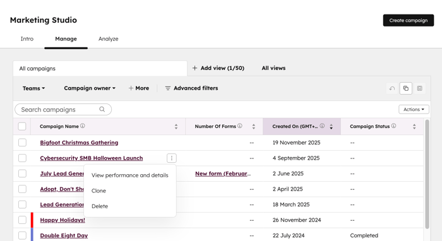Check the Bigfoot Christmas Gathering row checkbox
This screenshot has height=241, width=442.
point(22,143)
